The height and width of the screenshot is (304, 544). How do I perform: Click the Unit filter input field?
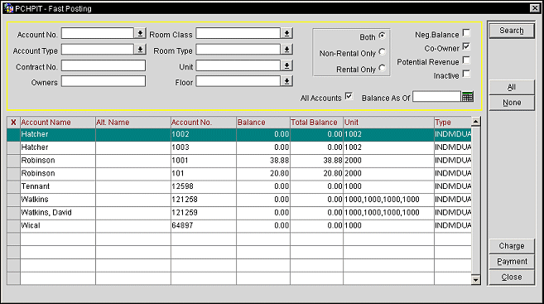pos(238,65)
